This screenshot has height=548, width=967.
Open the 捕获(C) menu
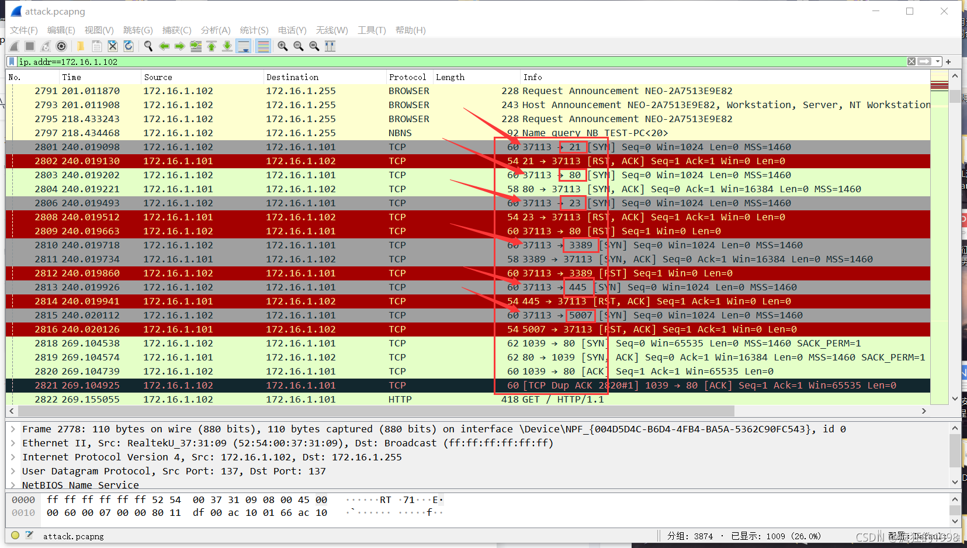point(177,30)
